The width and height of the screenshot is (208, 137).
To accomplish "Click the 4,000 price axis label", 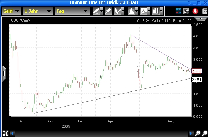I will click(198, 36).
